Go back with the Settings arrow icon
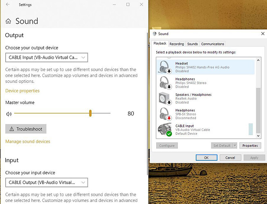Screen dimensions: 267x204 tap(8, 4)
